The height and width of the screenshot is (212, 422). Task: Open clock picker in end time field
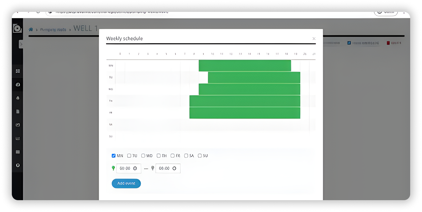tap(174, 168)
